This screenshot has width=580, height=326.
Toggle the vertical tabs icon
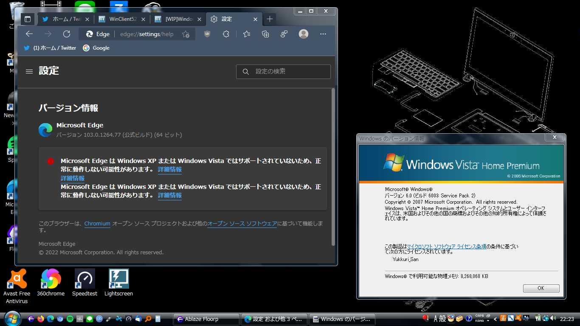[28, 19]
